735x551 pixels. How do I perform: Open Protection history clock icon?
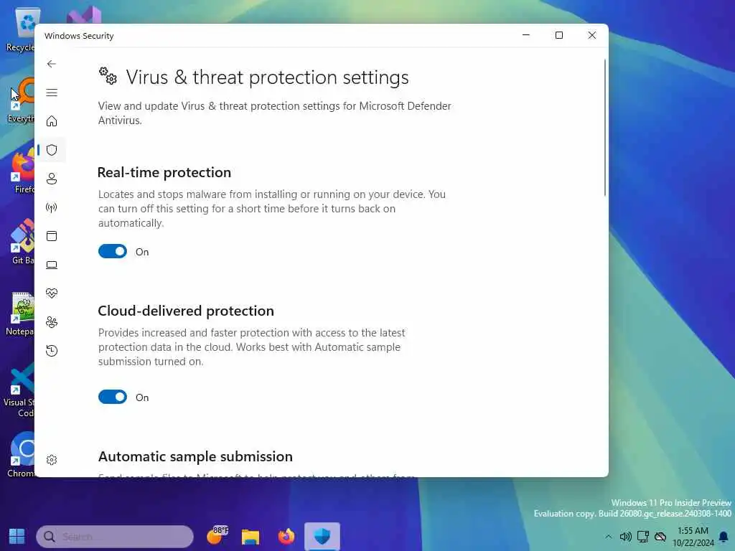pos(52,351)
